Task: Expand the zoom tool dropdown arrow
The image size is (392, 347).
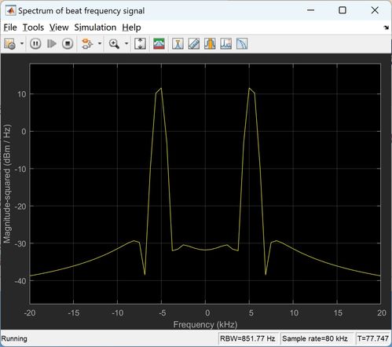Action: 126,44
